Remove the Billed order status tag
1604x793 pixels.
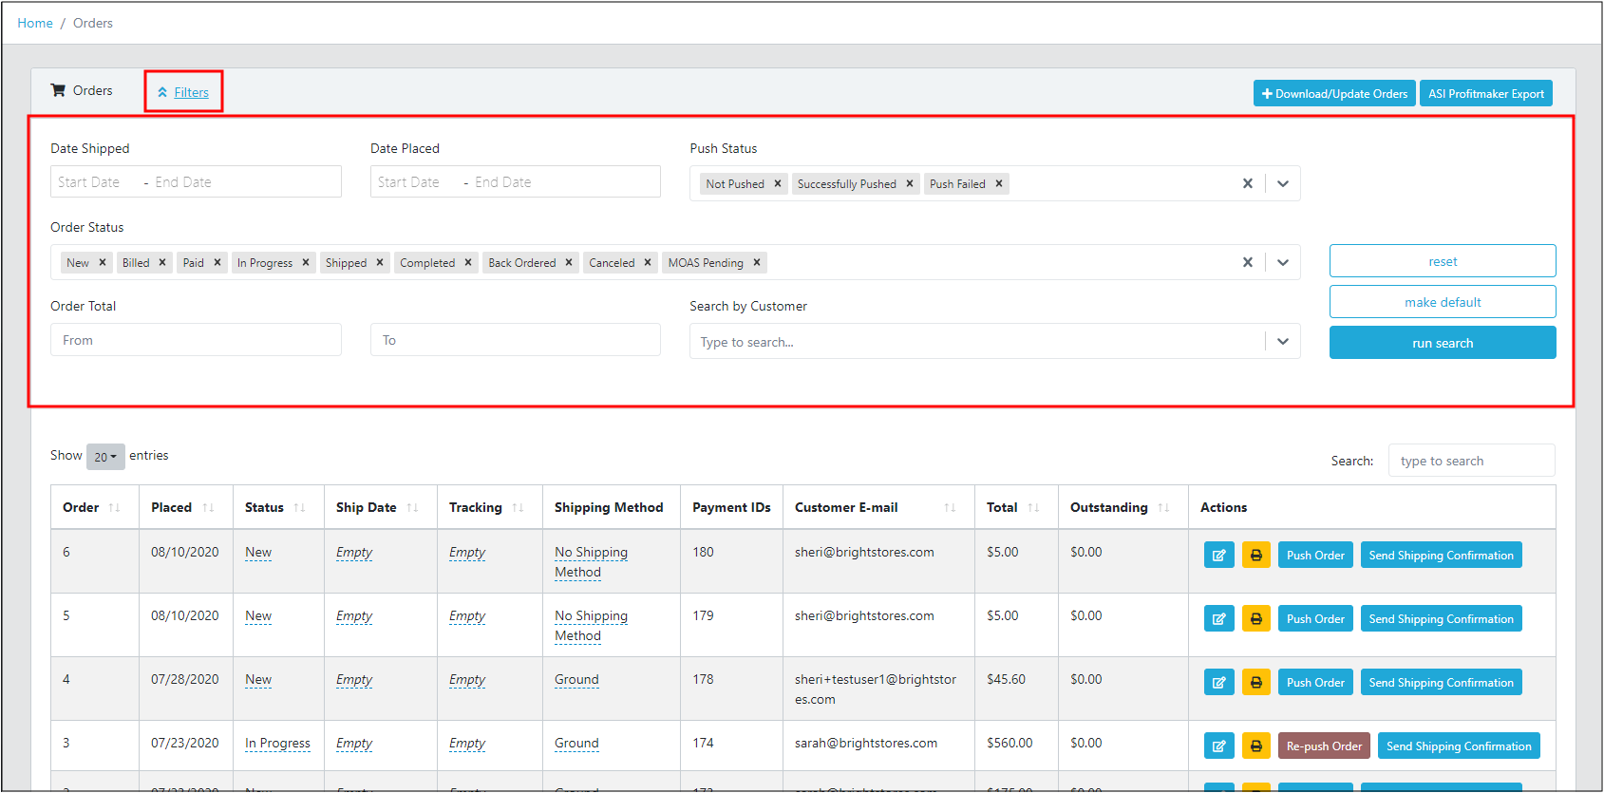click(x=162, y=263)
